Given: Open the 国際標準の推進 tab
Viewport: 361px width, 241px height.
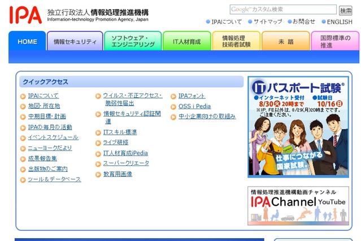Looking at the screenshot, I should (335, 41).
